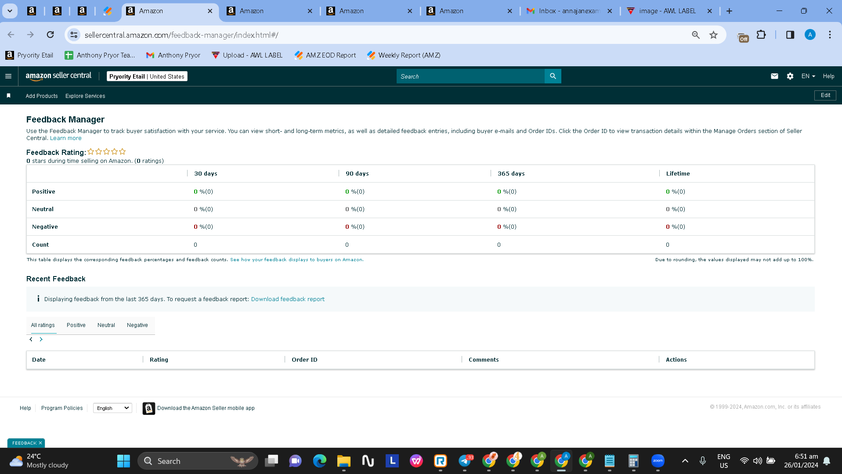Open EN language dropdown
The image size is (842, 474).
pyautogui.click(x=808, y=76)
